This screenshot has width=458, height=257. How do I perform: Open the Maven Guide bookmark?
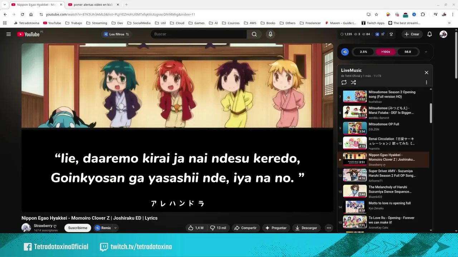(341, 23)
